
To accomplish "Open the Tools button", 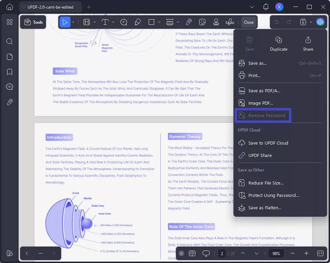I will [33, 22].
